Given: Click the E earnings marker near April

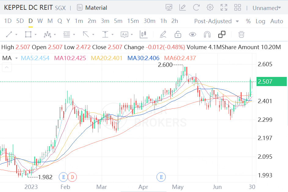Looking at the screenshot, I should pyautogui.click(x=161, y=177).
